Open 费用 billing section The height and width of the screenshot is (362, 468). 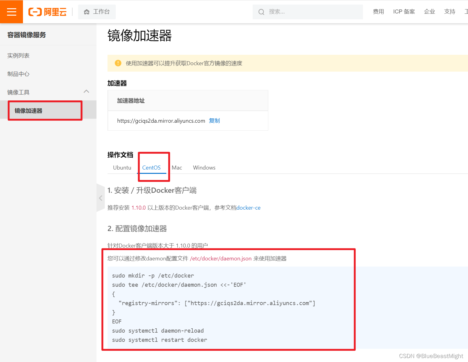click(x=378, y=12)
